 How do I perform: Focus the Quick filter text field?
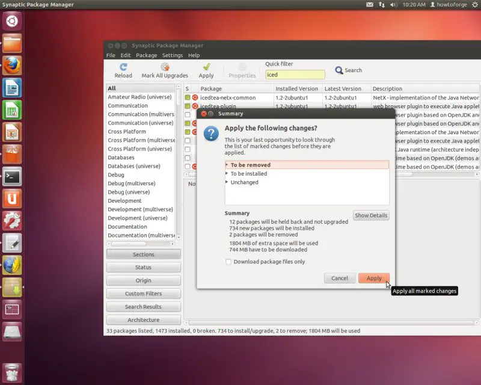point(295,75)
